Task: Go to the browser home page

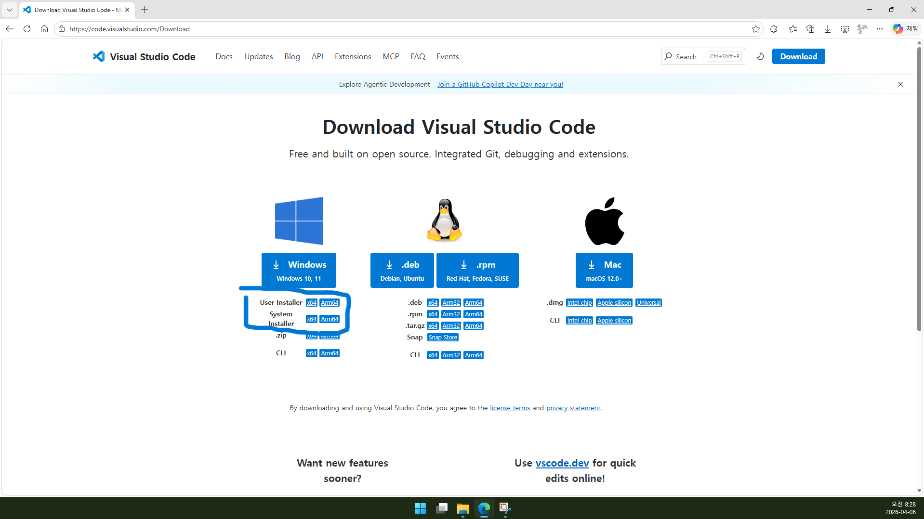Action: point(44,29)
